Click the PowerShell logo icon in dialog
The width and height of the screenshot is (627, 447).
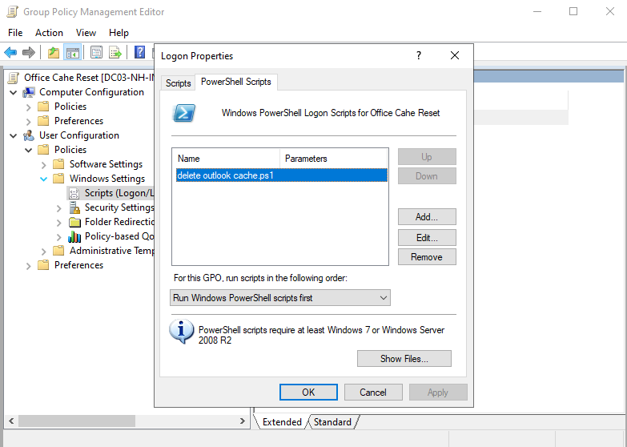point(184,113)
